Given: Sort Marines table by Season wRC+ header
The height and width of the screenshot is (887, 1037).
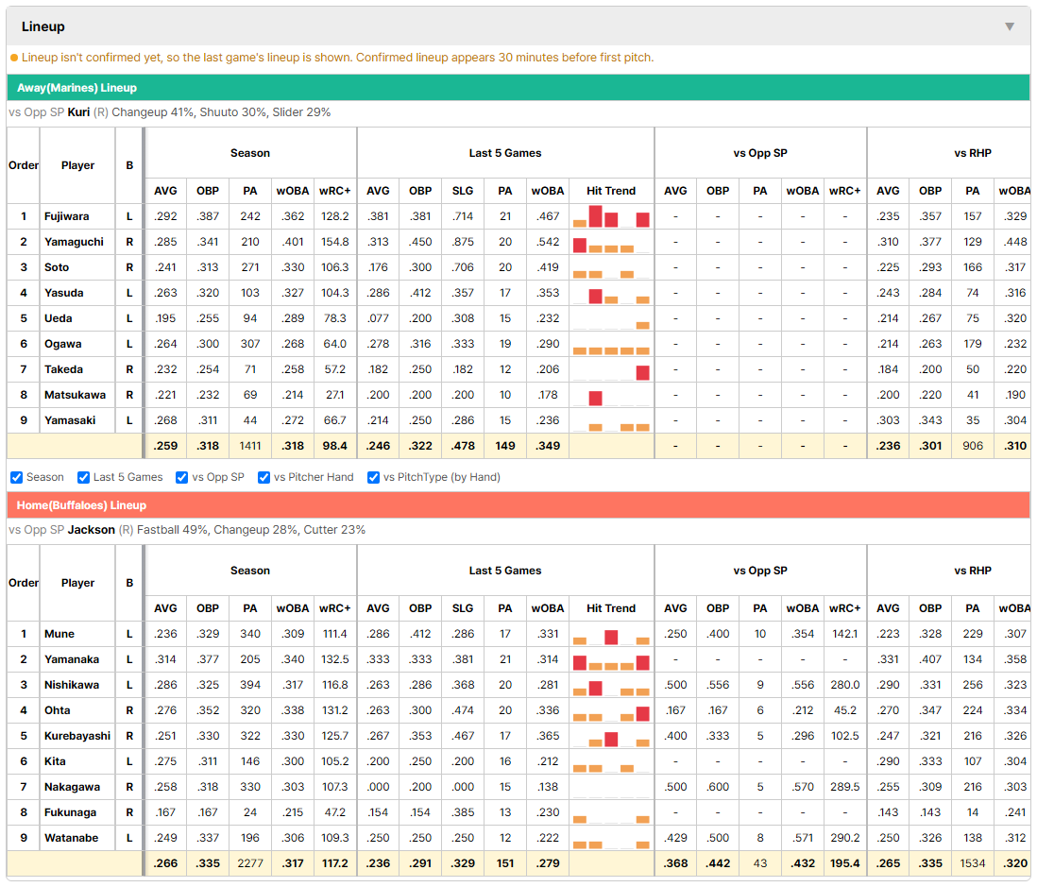Looking at the screenshot, I should coord(334,191).
